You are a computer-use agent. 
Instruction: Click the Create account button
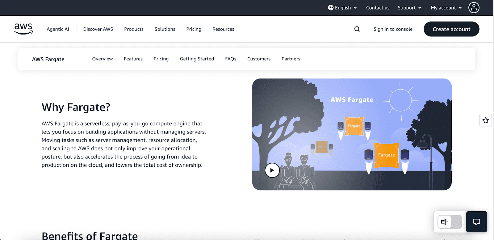click(x=451, y=29)
